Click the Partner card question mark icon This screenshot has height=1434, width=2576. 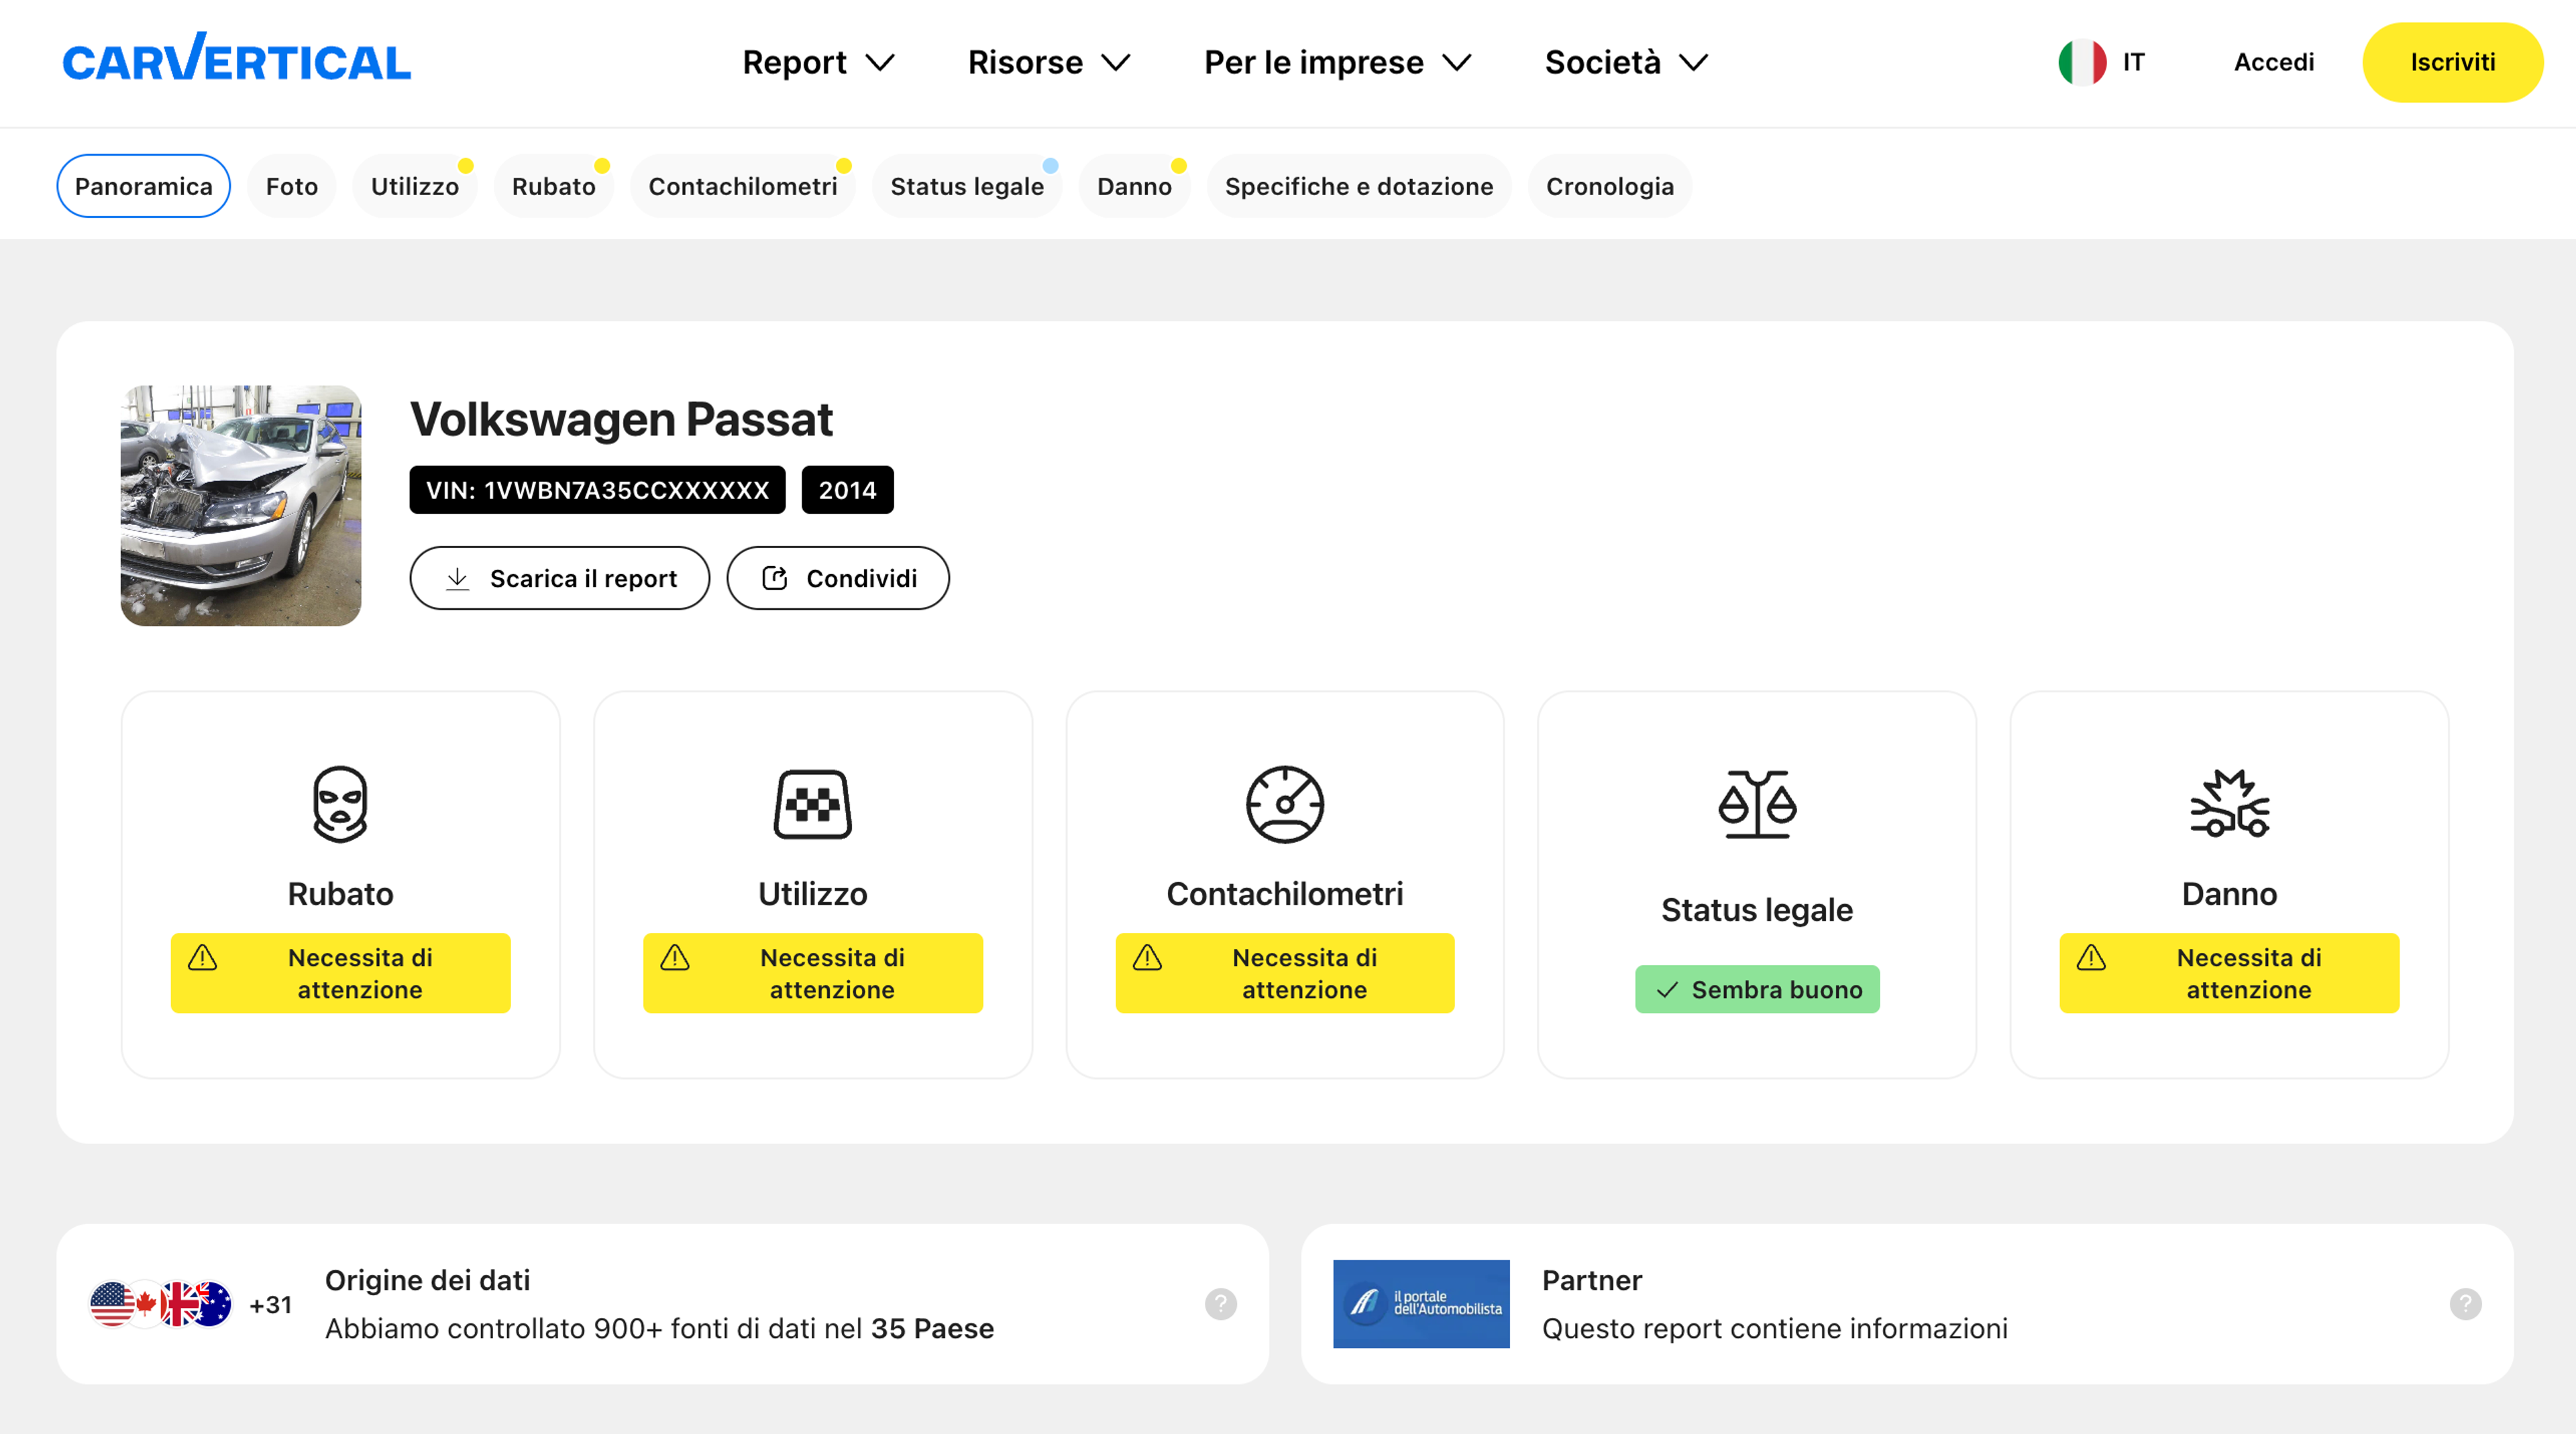2465,1304
